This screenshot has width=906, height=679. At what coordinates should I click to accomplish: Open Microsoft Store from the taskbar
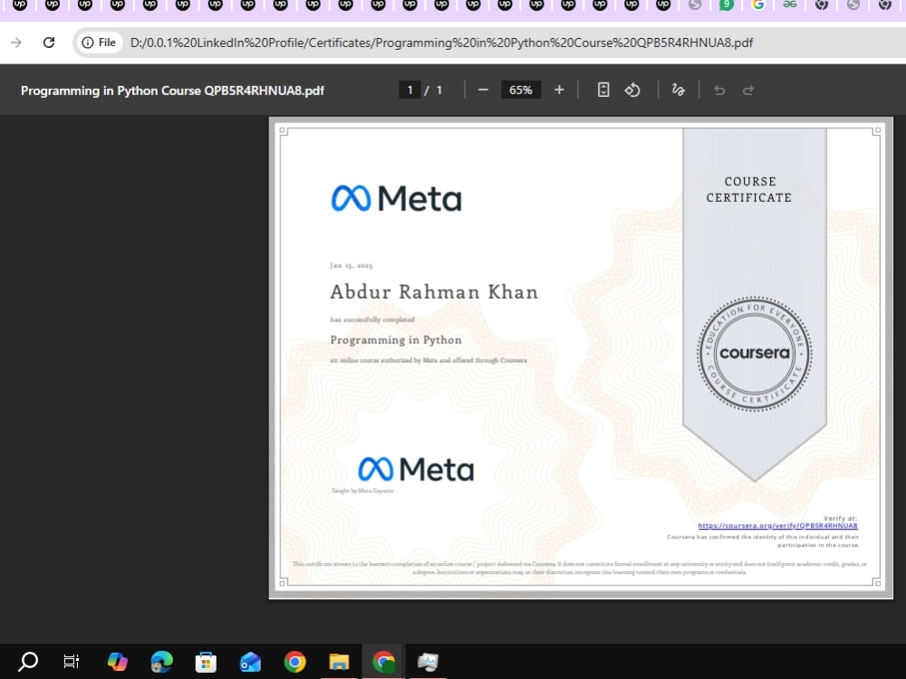click(x=206, y=663)
